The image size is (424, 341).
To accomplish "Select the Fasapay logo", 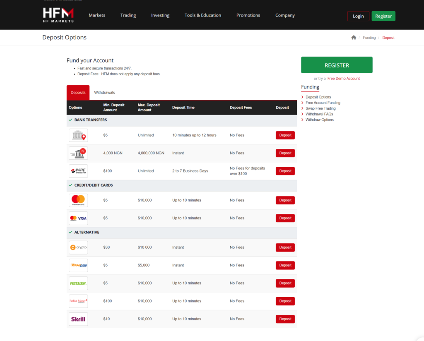I will coord(78,265).
